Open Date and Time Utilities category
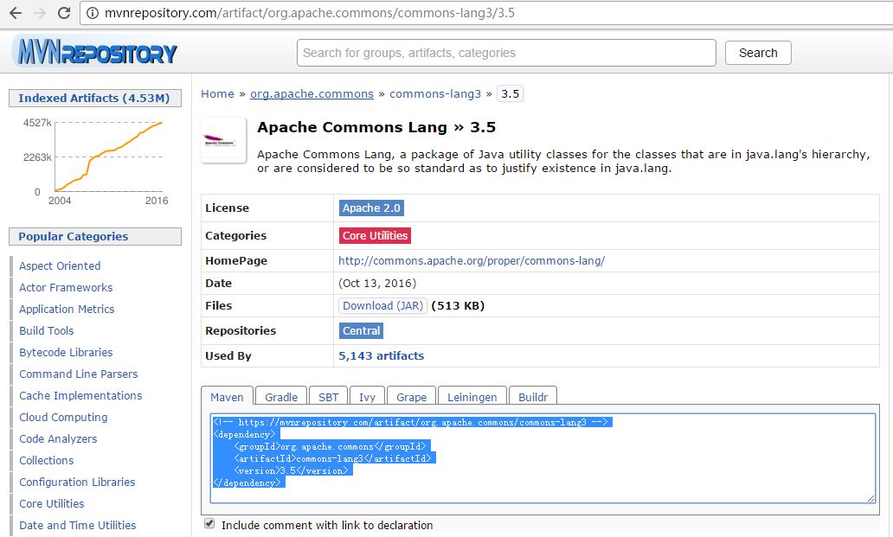893x537 pixels. [x=78, y=525]
